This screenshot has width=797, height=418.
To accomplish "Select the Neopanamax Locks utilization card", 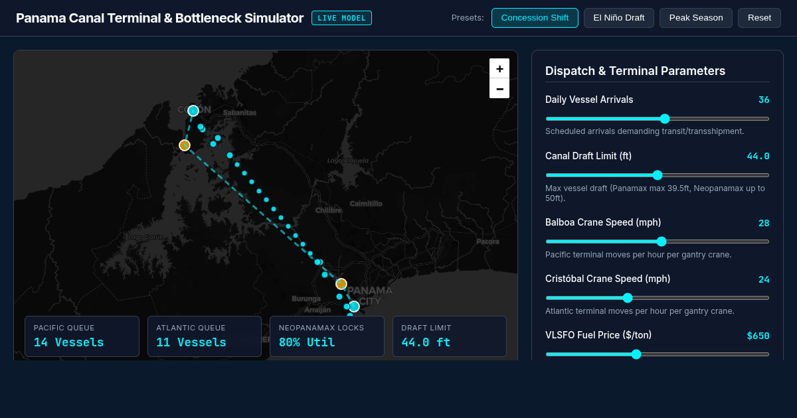I will [327, 336].
